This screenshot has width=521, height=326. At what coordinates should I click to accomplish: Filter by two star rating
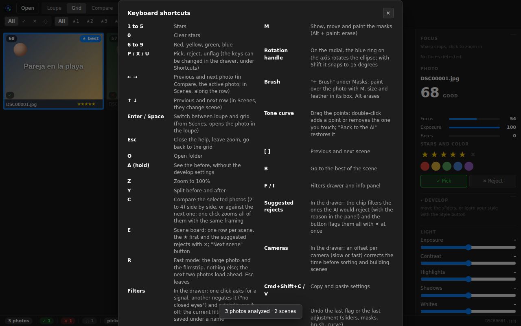point(90,21)
